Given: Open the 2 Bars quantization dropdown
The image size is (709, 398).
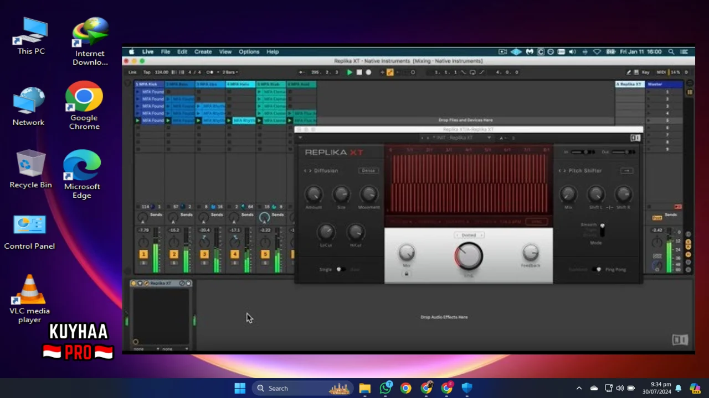Looking at the screenshot, I should coord(229,72).
